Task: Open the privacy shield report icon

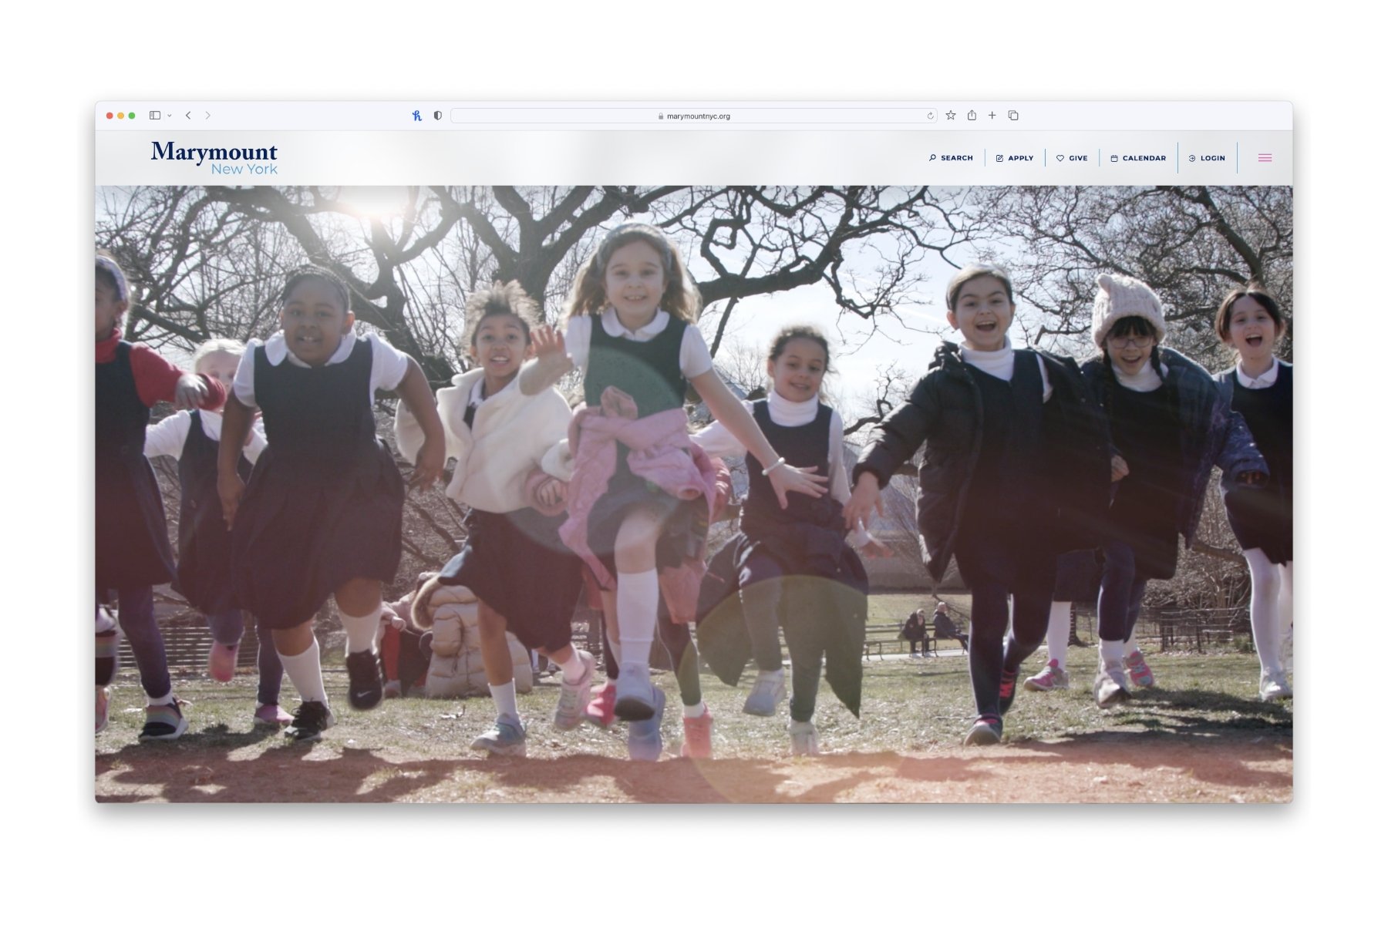Action: click(438, 116)
